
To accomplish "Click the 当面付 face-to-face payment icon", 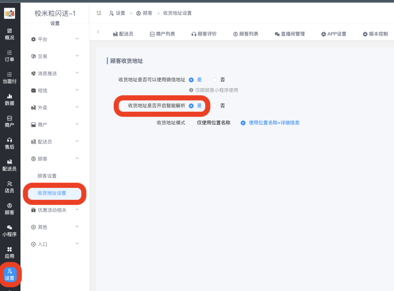I will pos(10,78).
